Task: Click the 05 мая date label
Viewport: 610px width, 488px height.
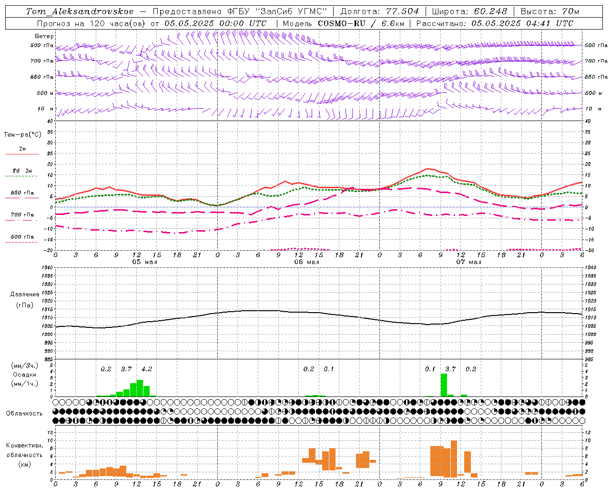Action: click(144, 262)
